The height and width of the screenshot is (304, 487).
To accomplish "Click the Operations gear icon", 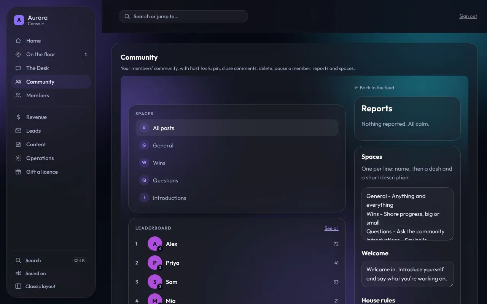I will [x=18, y=158].
